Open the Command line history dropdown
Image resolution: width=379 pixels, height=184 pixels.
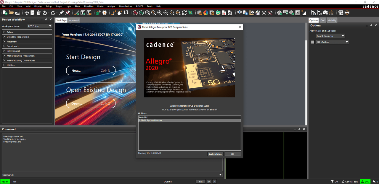[x=220, y=175]
